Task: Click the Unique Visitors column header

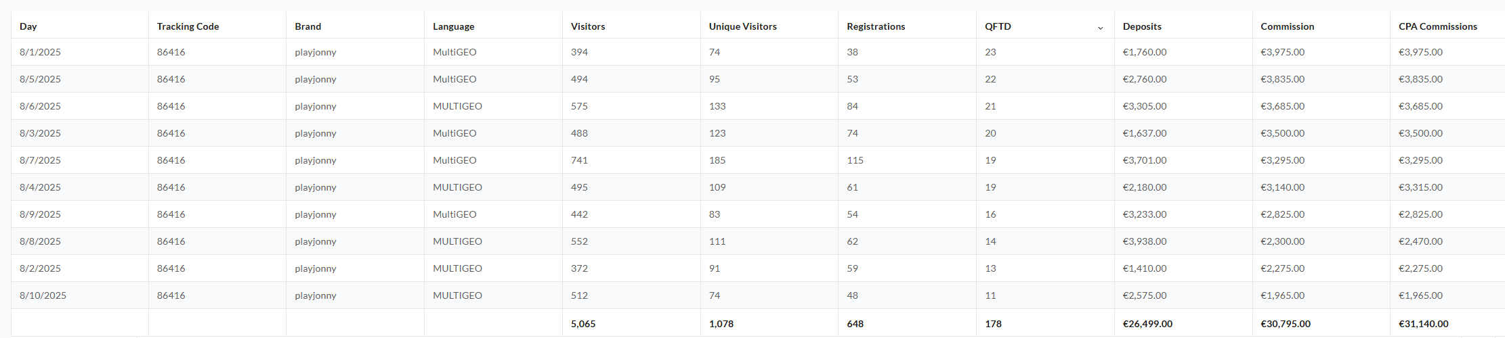Action: pyautogui.click(x=742, y=26)
